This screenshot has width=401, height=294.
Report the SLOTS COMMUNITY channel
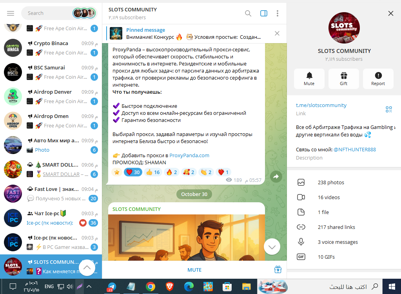coord(378,79)
